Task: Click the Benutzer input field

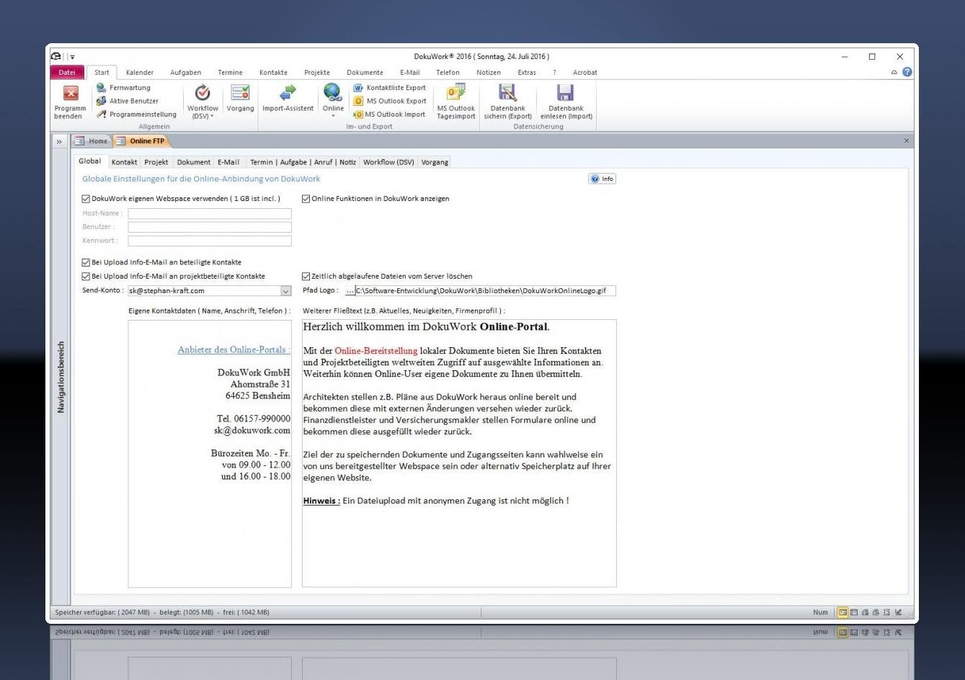Action: click(x=210, y=227)
